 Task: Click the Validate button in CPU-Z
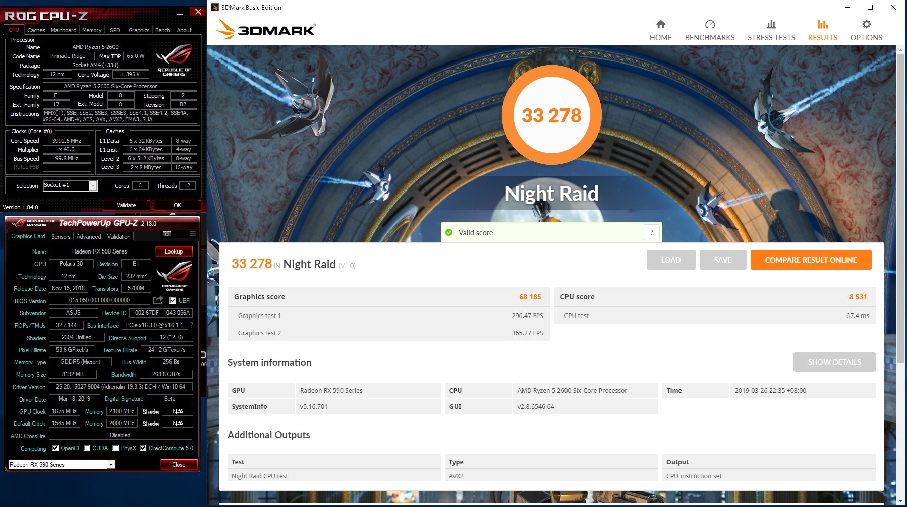coord(126,205)
